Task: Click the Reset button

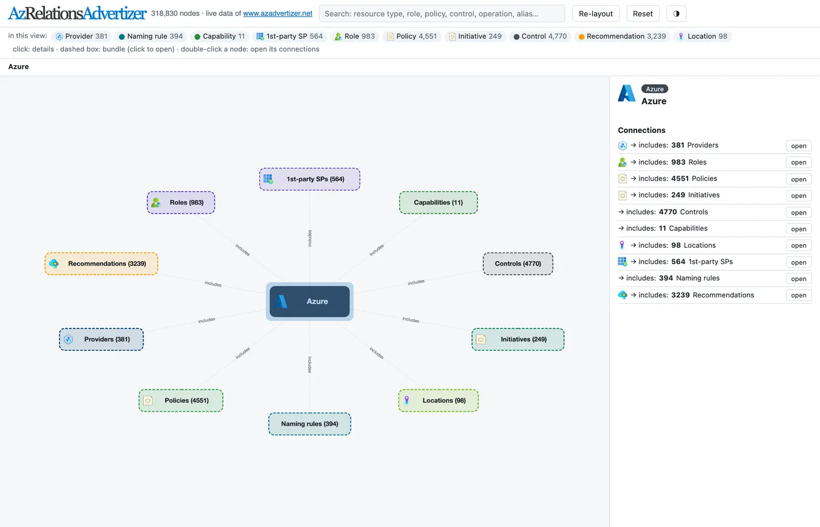Action: pos(643,13)
